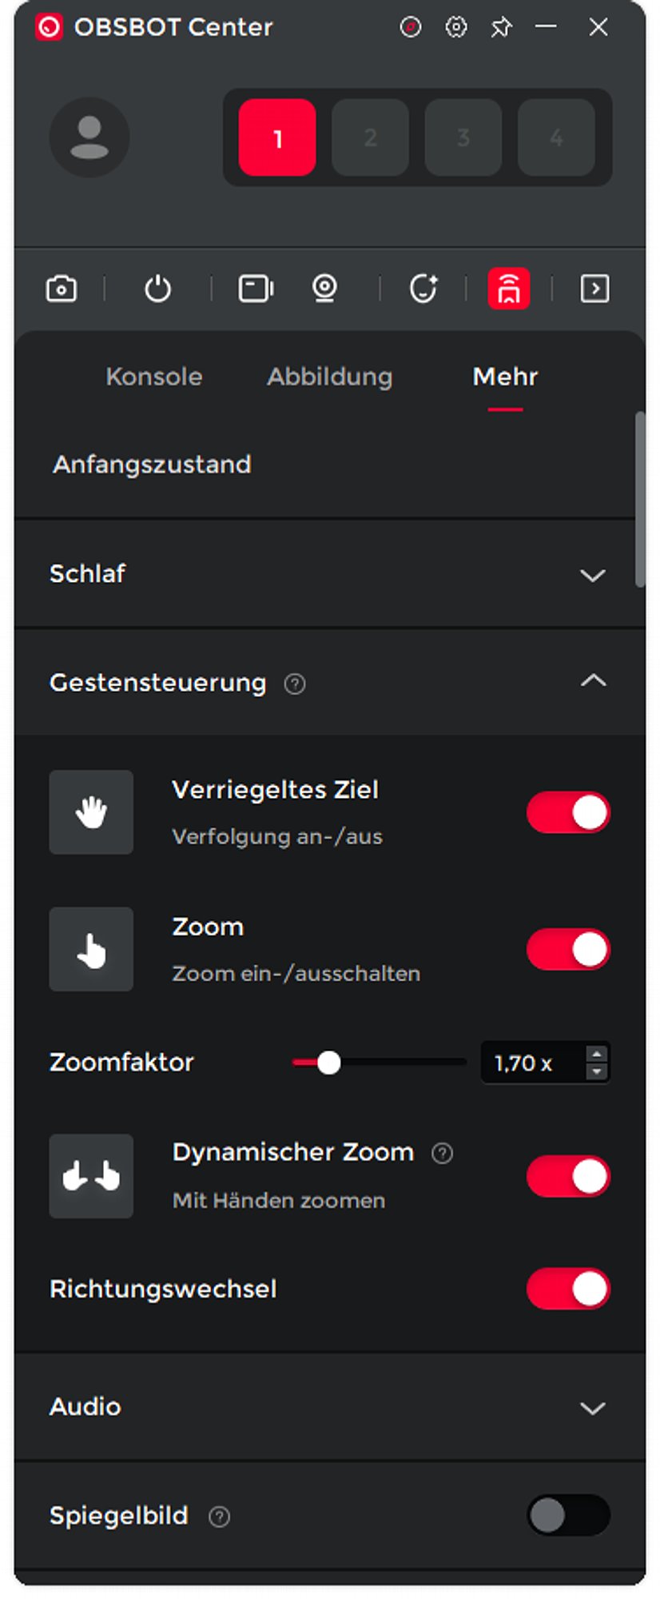Open the Abbildung tab

tap(329, 377)
